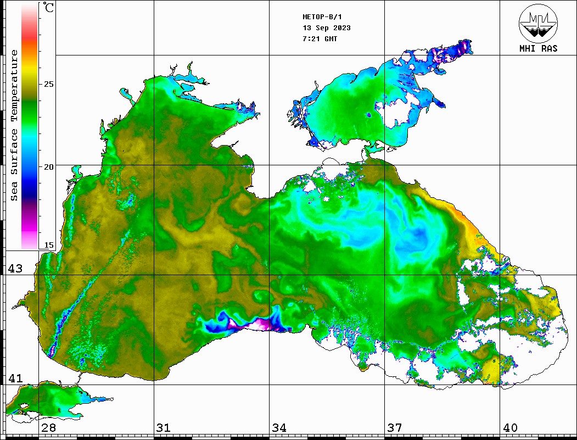Image resolution: width=577 pixels, height=440 pixels.
Task: Click longitude label '28'
Action: pos(48,427)
